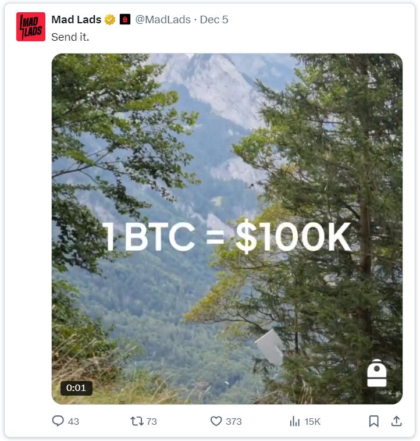This screenshot has height=441, width=420.
Task: Open view analytics bar chart icon
Action: 294,421
